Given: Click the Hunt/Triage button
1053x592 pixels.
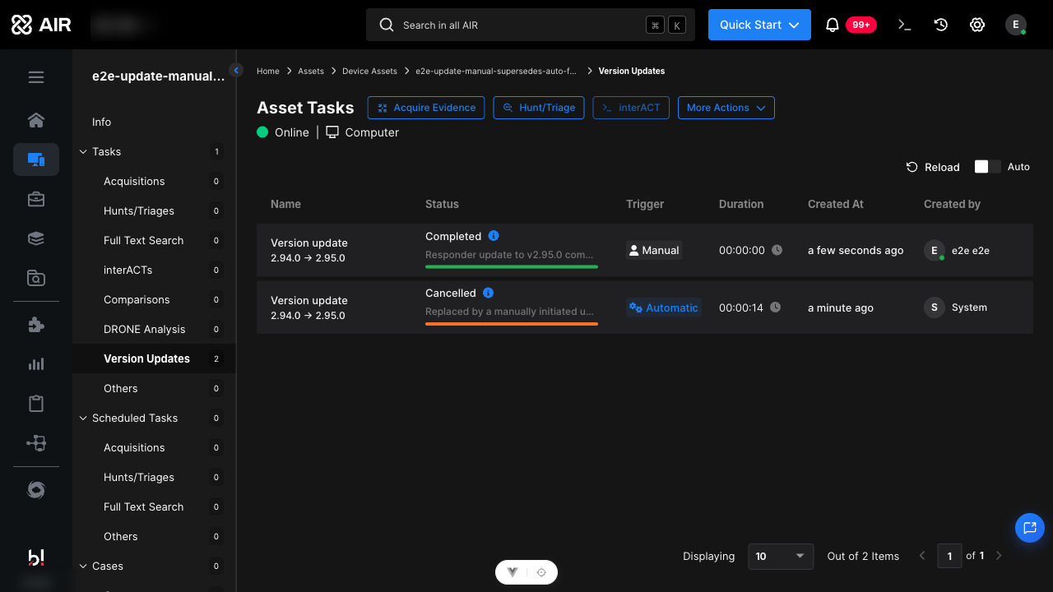Looking at the screenshot, I should click(539, 108).
